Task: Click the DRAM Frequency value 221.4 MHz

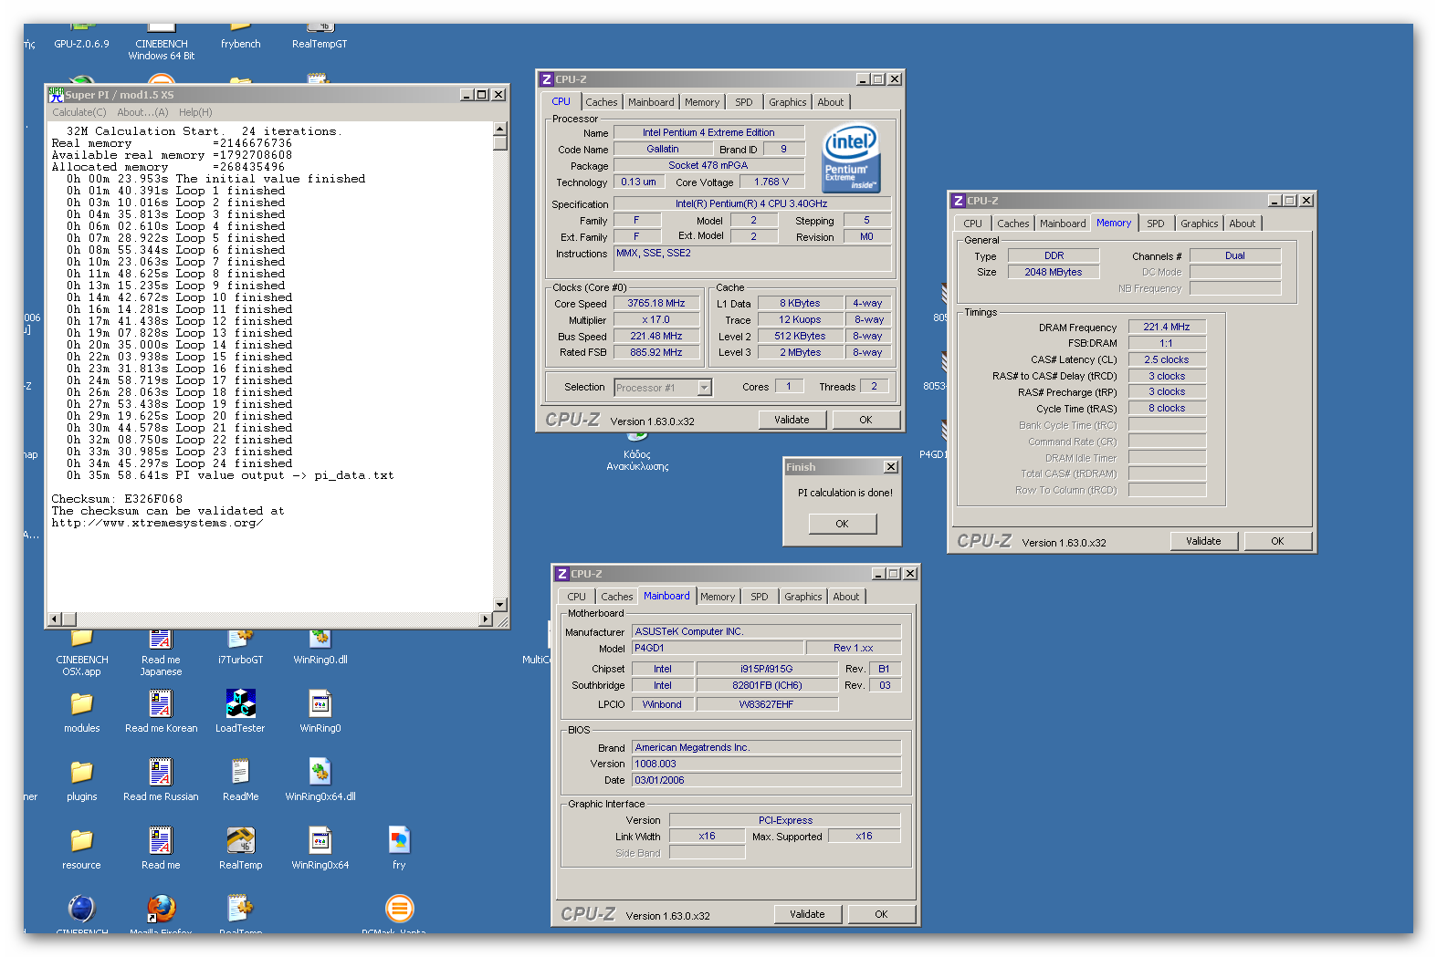Action: [x=1167, y=327]
